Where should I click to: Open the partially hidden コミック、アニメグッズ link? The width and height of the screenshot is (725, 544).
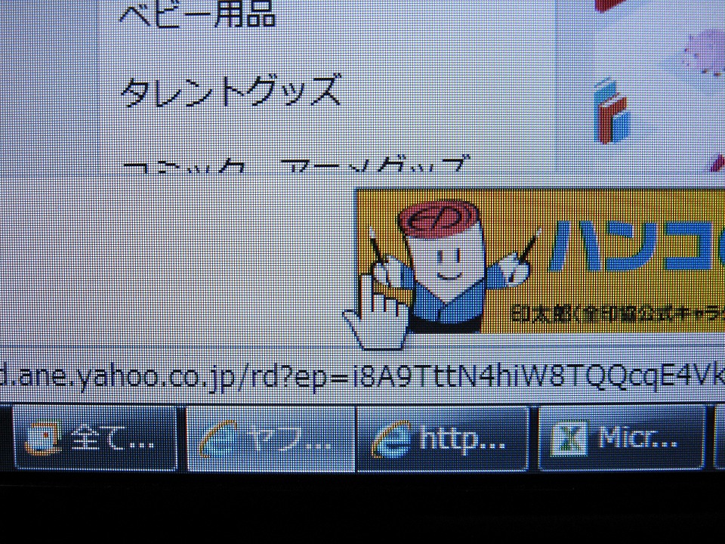click(x=295, y=165)
